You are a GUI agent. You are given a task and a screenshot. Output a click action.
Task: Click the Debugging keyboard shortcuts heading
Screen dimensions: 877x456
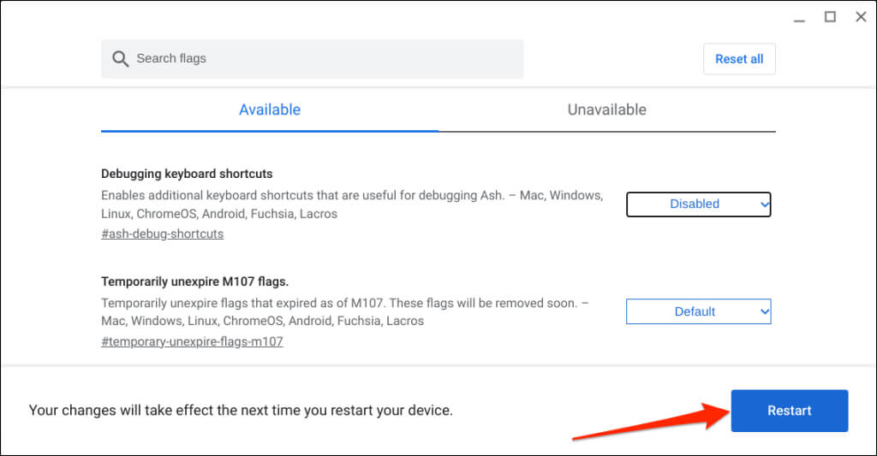187,174
